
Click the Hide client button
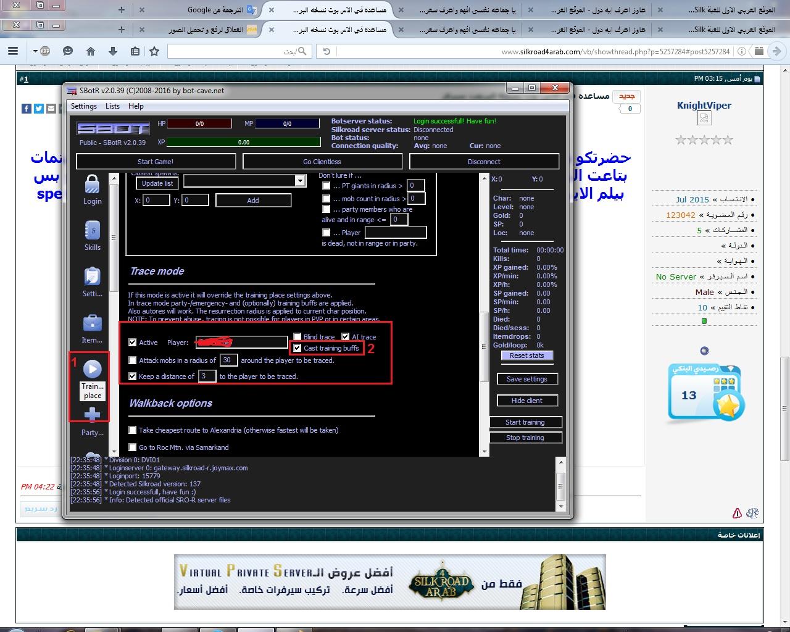(x=526, y=401)
